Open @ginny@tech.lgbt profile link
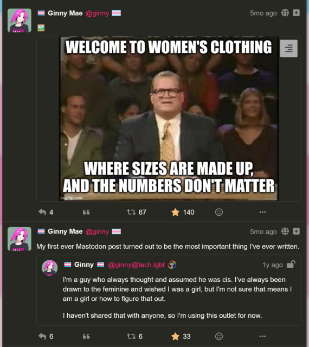309x347 pixels. pyautogui.click(x=137, y=265)
